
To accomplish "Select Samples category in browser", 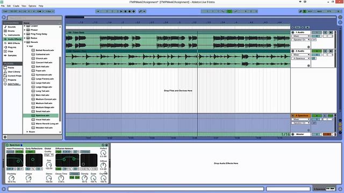I will 12,56.
